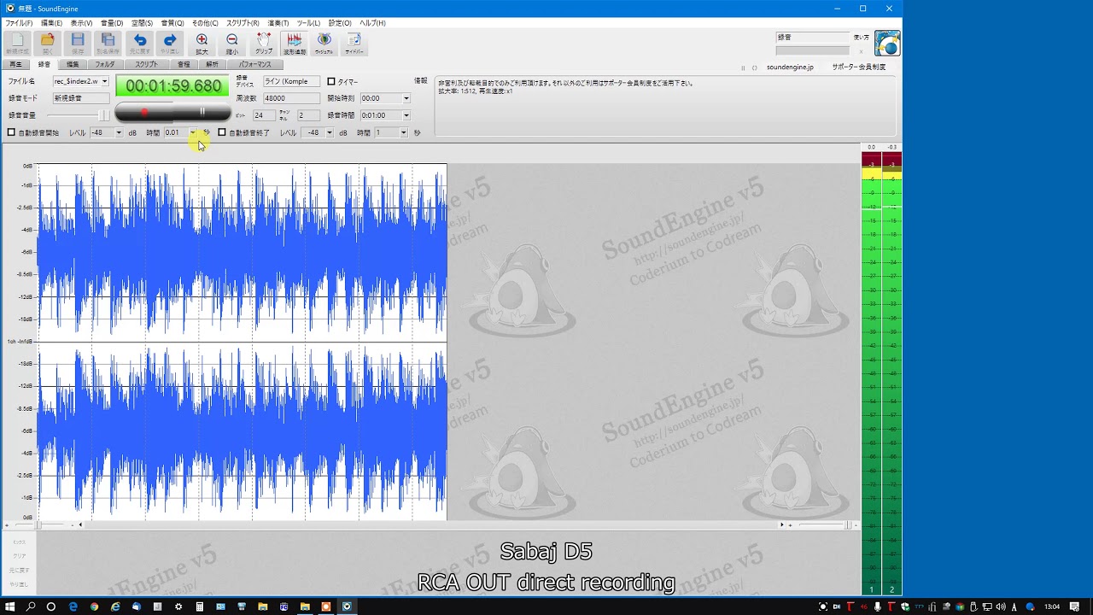Enable 自動録音終了 checkbox
The height and width of the screenshot is (615, 1093).
(x=222, y=132)
